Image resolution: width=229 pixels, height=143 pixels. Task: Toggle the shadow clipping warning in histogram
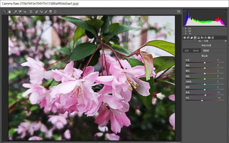(184, 10)
